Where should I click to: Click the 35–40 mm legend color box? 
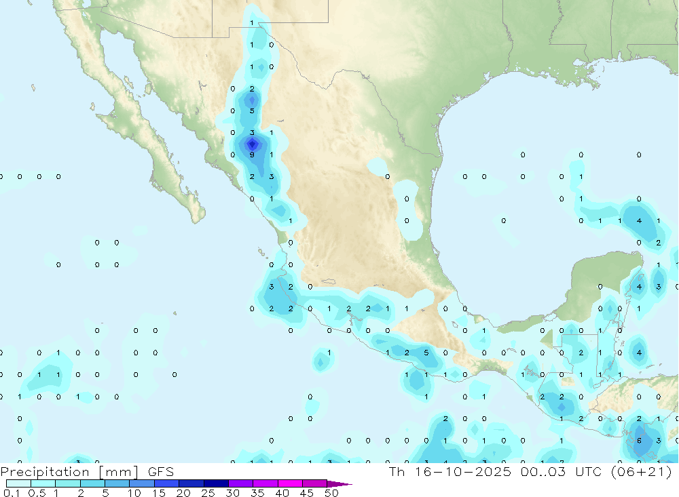coord(265,483)
